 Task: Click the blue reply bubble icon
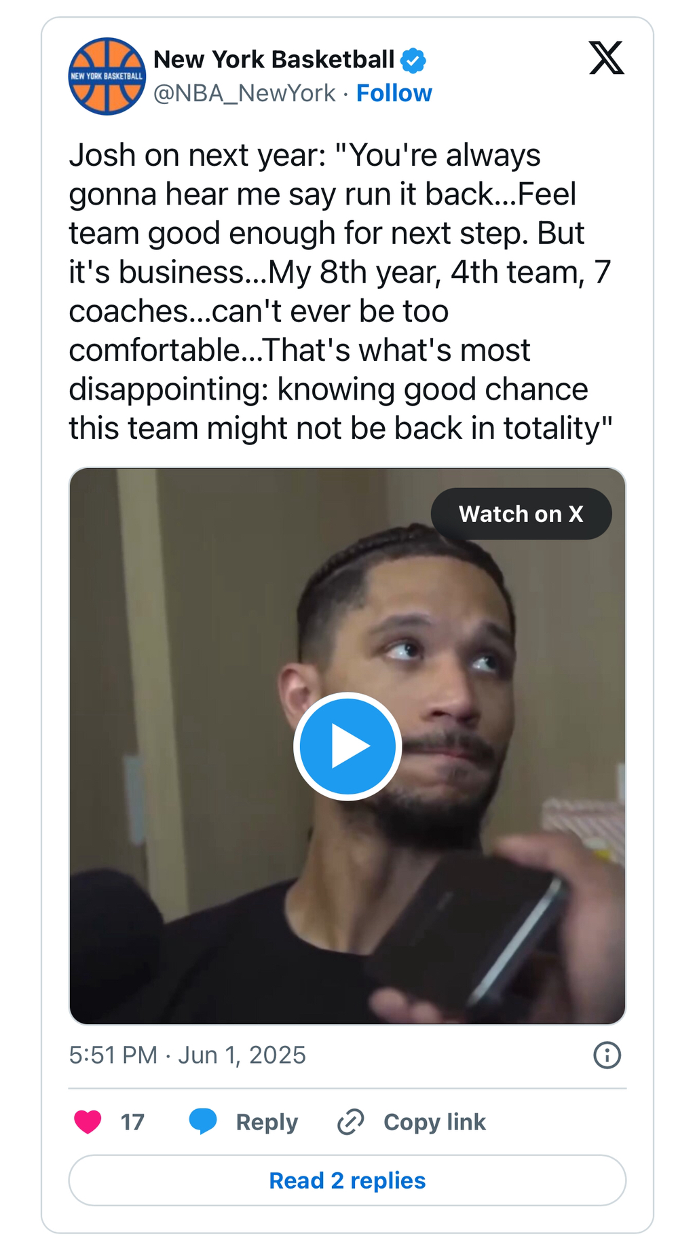pos(203,1122)
